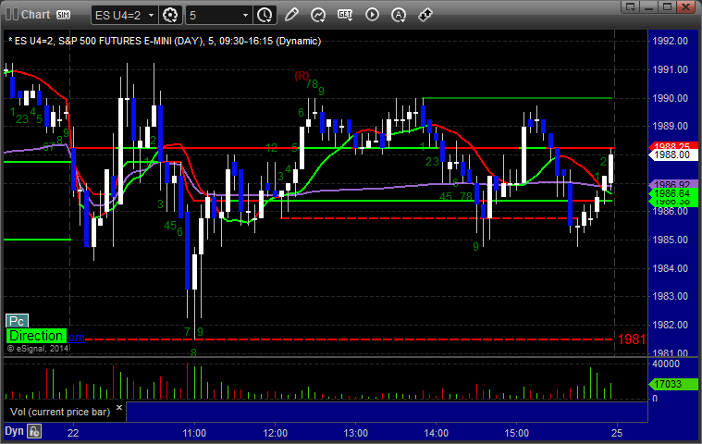Viewport: 702px width, 444px height.
Task: Click the detach window icon
Action: [x=631, y=6]
